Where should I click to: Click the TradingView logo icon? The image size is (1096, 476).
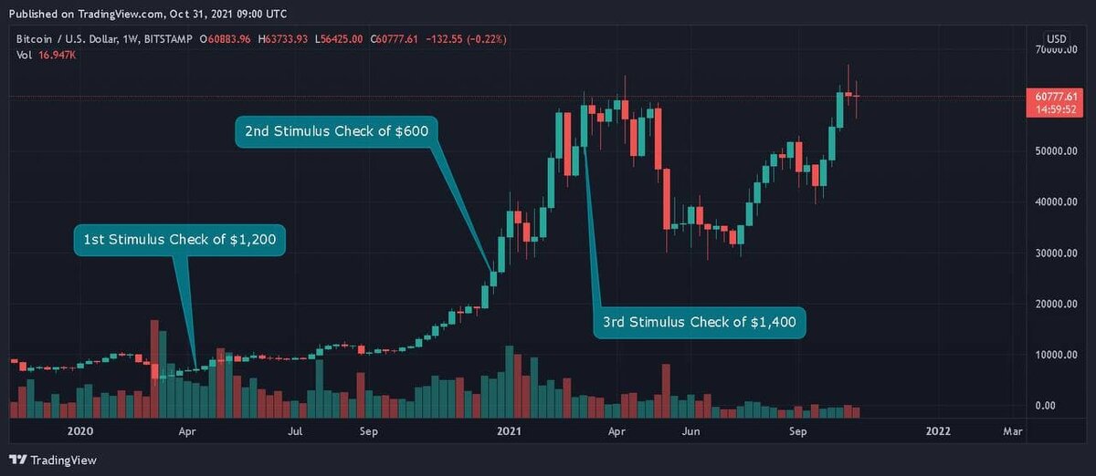(x=17, y=460)
